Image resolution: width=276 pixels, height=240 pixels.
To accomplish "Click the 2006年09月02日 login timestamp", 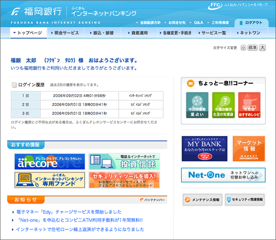I will [x=80, y=96].
